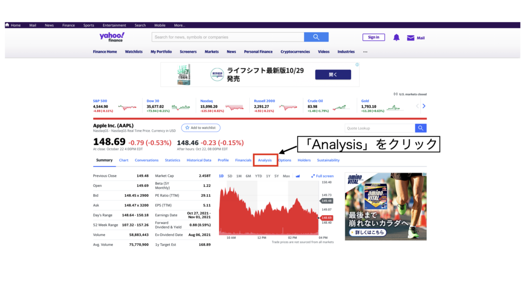Open the Statistics tab

172,160
